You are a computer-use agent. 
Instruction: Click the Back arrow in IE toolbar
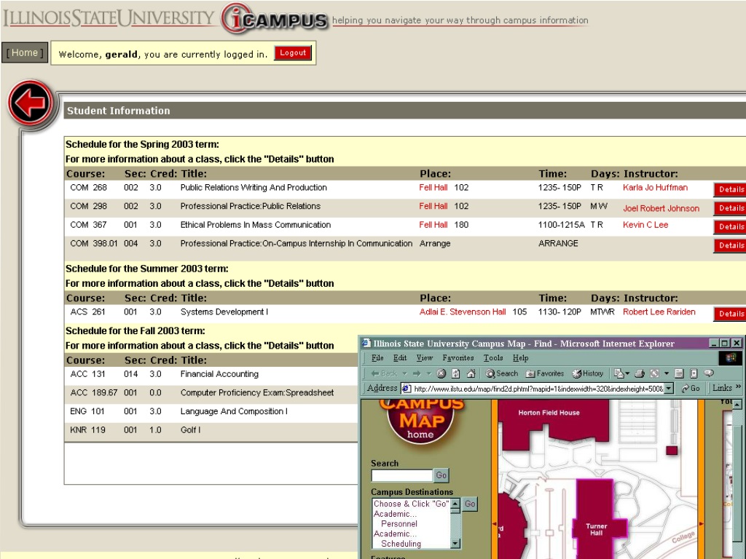tap(385, 373)
